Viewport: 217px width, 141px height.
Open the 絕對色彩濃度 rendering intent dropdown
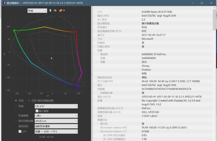[x=56, y=126]
